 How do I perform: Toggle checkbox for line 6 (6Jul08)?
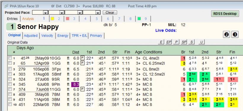[10, 84]
